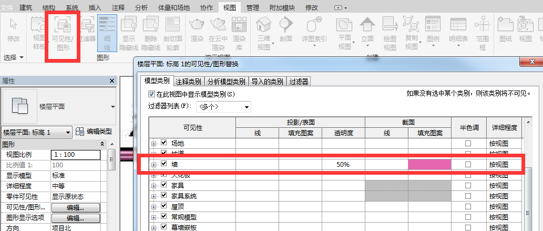Image resolution: width=543 pixels, height=231 pixels.
Task: Open the 文件 menu
Action: (7, 7)
